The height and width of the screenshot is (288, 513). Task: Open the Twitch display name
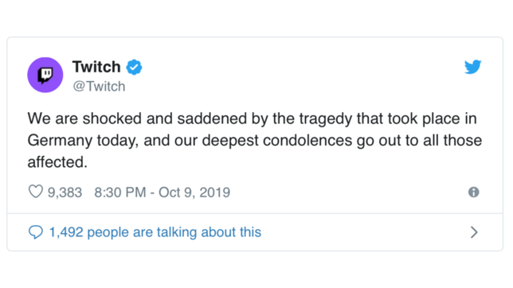[96, 67]
